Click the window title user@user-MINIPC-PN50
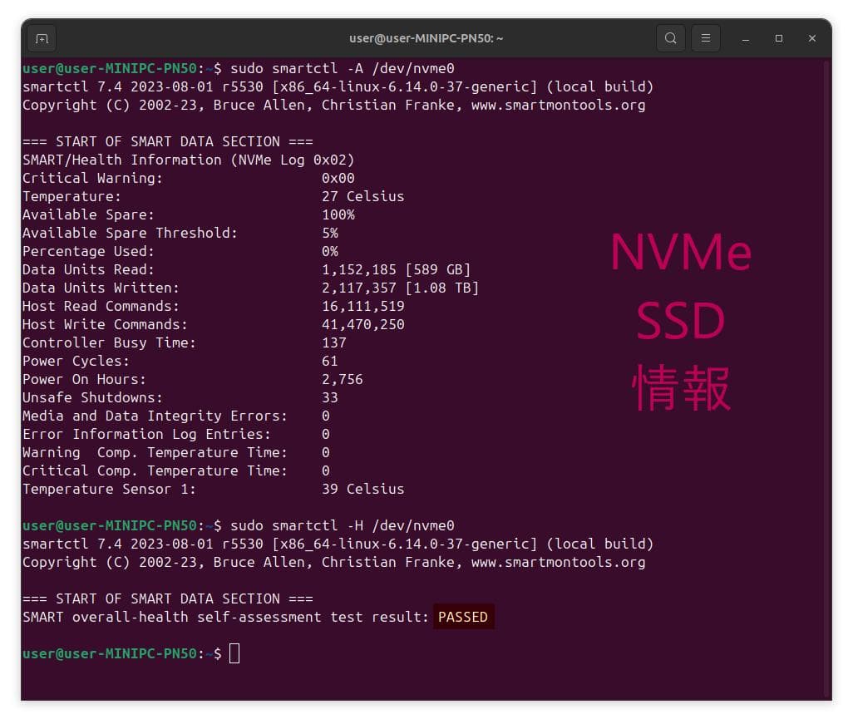Image resolution: width=853 pixels, height=724 pixels. click(x=426, y=38)
